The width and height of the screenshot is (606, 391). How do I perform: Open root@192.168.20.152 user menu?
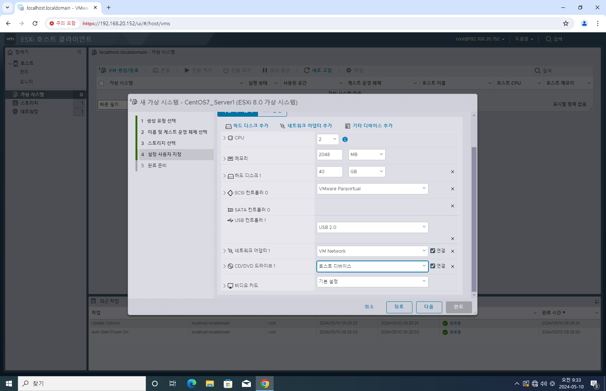pyautogui.click(x=480, y=39)
